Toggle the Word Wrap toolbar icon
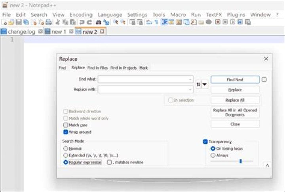 click(x=149, y=22)
